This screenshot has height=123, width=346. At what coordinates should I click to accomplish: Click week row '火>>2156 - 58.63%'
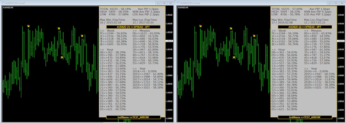click(x=113, y=36)
